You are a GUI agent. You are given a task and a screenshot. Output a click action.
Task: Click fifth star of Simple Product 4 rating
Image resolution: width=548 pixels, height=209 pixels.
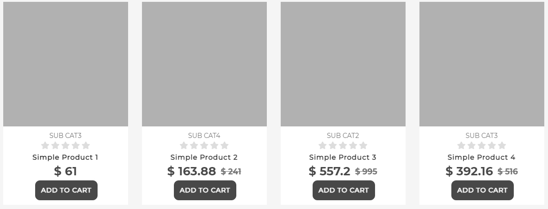coord(502,146)
